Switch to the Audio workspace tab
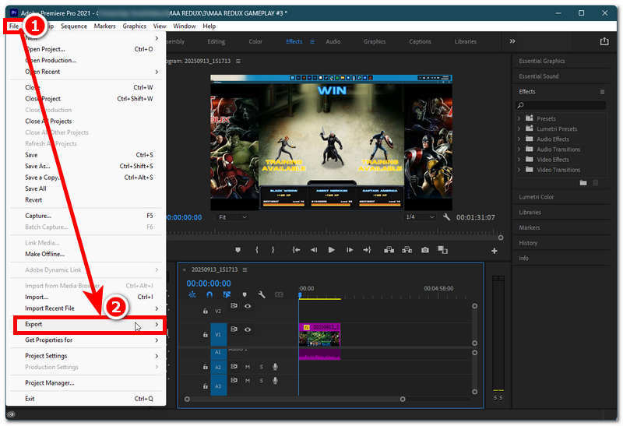The width and height of the screenshot is (623, 426). click(x=333, y=41)
